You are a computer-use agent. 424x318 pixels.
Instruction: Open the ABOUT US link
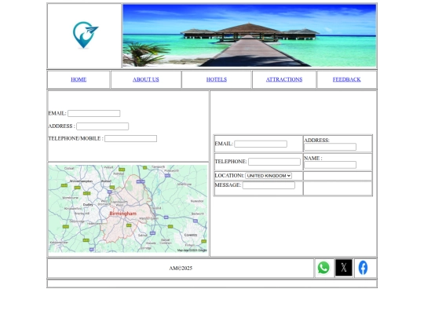click(x=146, y=79)
